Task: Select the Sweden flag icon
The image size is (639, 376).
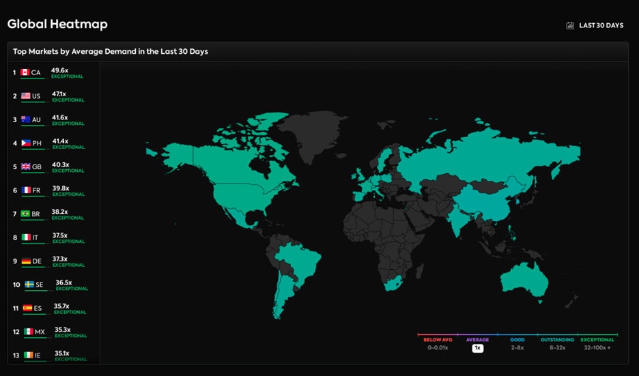Action: 29,285
